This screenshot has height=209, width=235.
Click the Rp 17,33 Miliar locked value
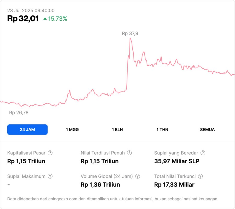tap(174, 185)
